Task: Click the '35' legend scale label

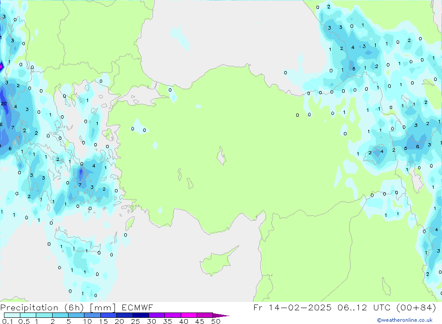Action: click(168, 321)
